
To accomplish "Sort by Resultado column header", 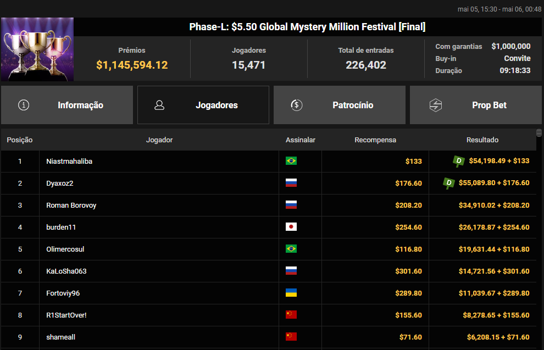I will point(482,140).
